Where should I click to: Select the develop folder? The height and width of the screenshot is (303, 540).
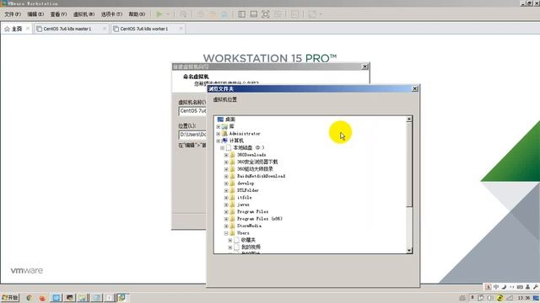[x=246, y=183]
